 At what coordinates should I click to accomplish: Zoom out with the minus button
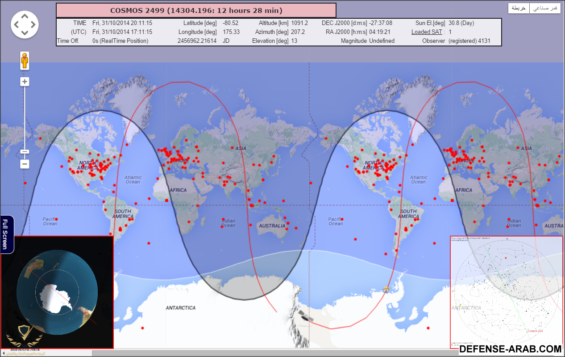pos(25,164)
